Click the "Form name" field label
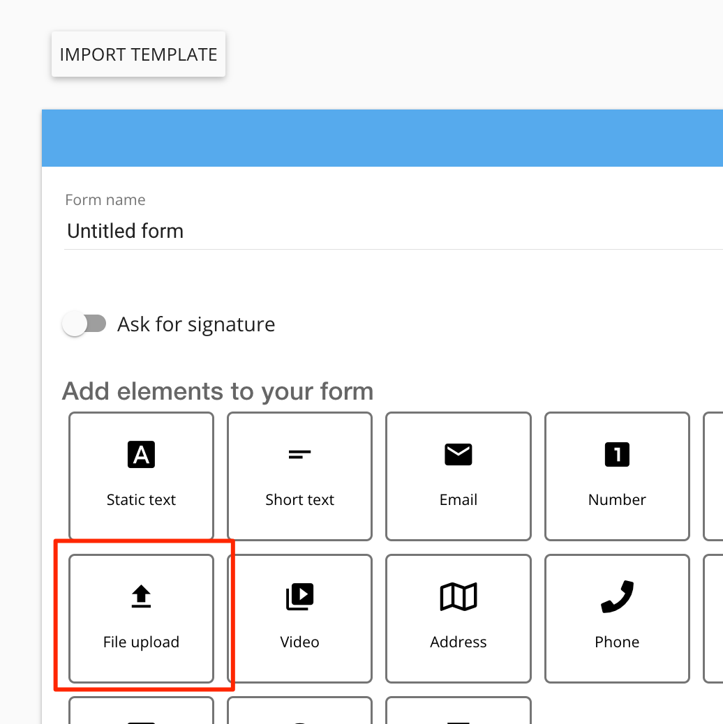 pyautogui.click(x=105, y=200)
